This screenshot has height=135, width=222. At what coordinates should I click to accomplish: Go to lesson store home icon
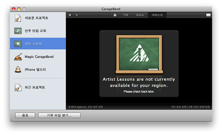coord(115,15)
